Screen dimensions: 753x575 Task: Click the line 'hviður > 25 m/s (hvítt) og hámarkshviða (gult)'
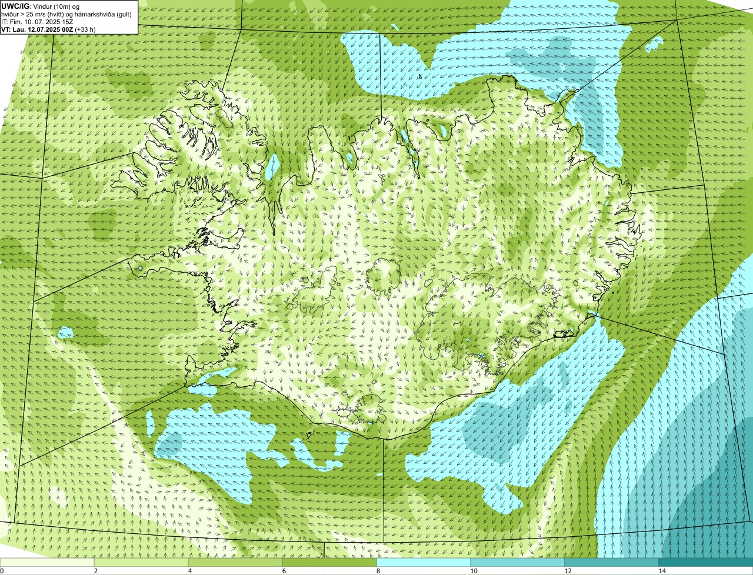[x=66, y=14]
